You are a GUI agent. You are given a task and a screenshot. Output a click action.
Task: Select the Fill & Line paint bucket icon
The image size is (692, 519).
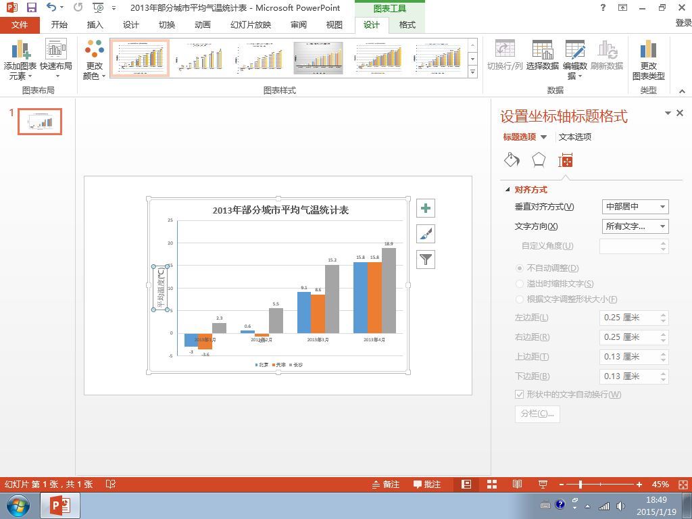tap(512, 160)
